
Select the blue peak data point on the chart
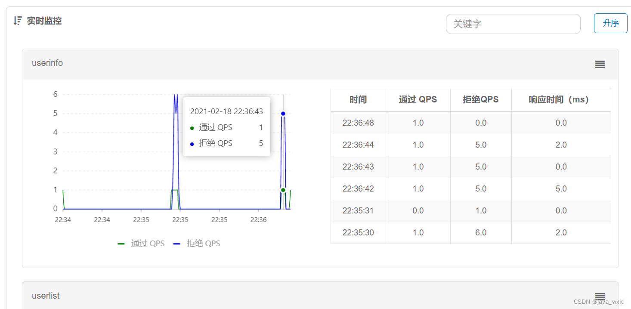pyautogui.click(x=283, y=113)
